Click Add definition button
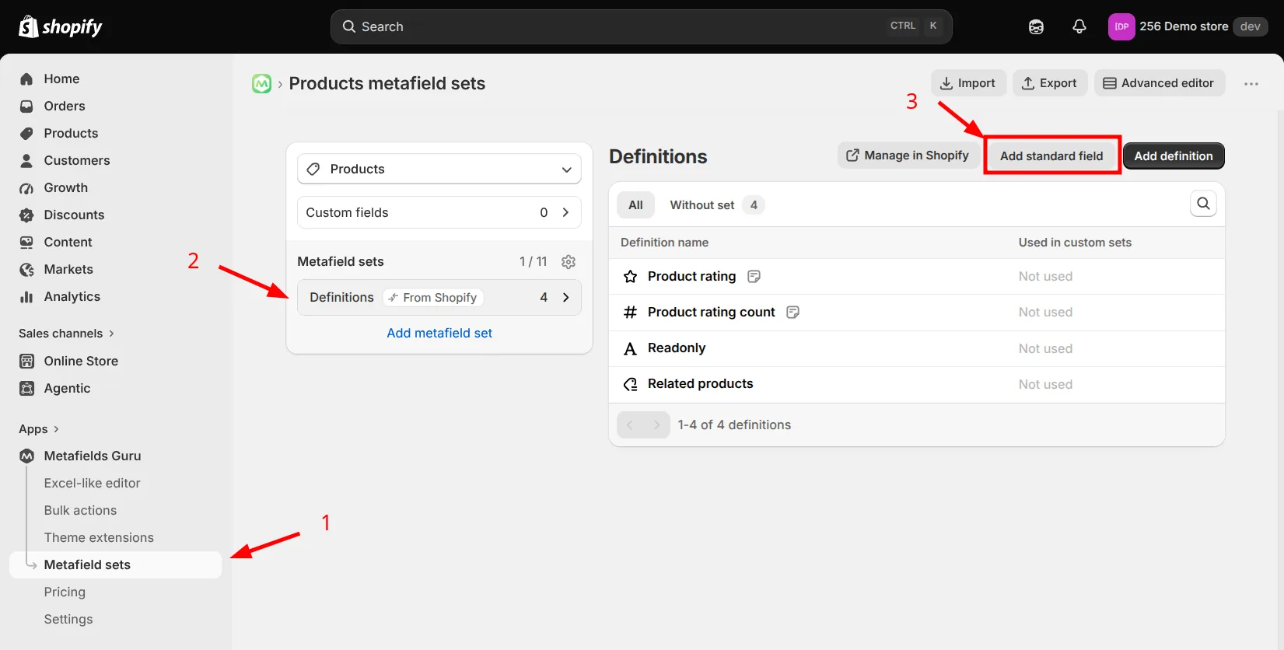 point(1174,156)
